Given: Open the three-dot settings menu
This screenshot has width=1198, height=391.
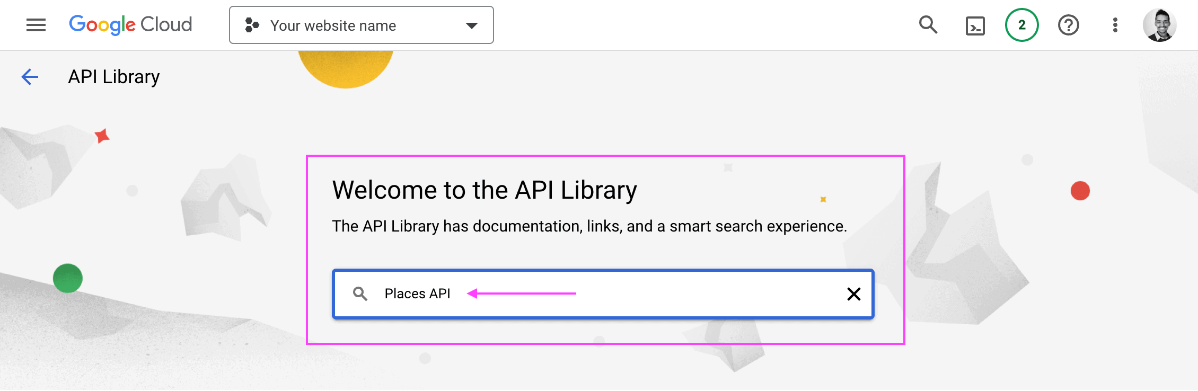Looking at the screenshot, I should click(1115, 25).
